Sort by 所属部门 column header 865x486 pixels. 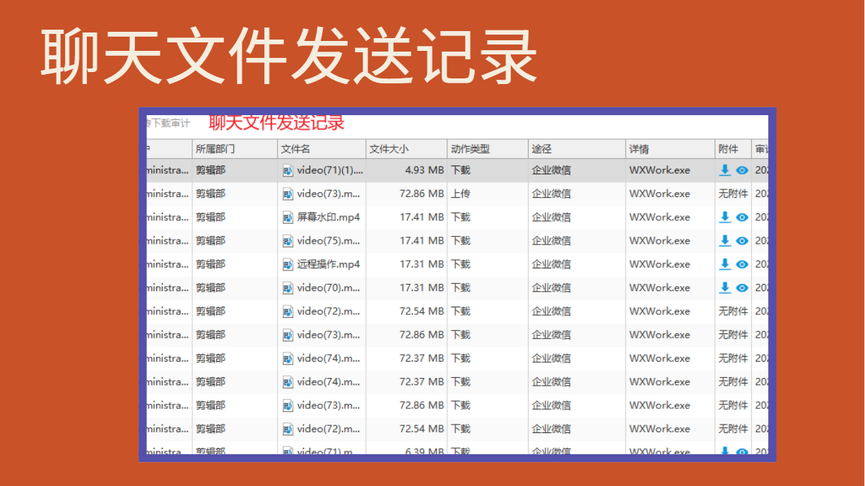coord(235,149)
